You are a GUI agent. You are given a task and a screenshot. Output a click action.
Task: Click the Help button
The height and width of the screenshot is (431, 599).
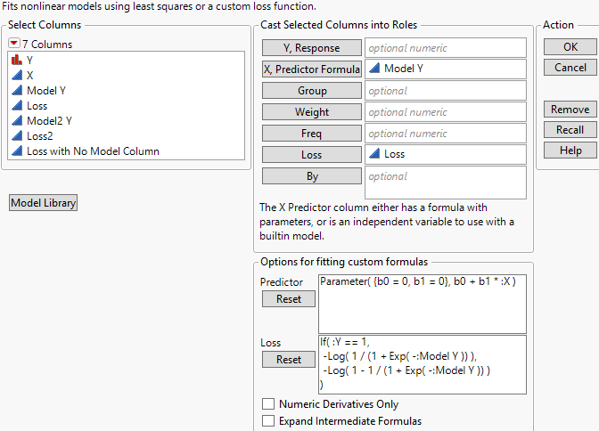click(570, 150)
